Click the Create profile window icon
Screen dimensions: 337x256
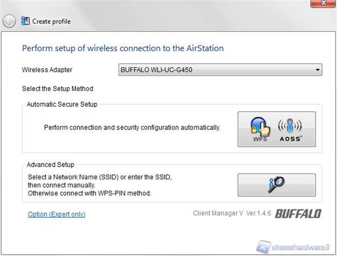(25, 21)
